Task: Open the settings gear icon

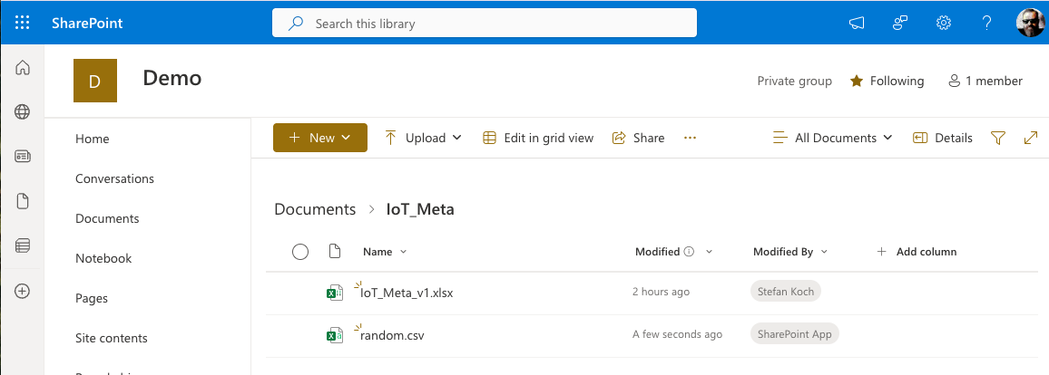Action: point(944,23)
